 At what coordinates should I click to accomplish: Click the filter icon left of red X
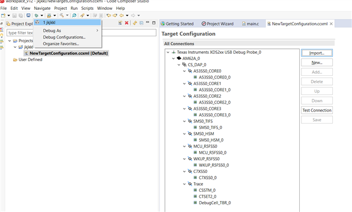coord(120,23)
